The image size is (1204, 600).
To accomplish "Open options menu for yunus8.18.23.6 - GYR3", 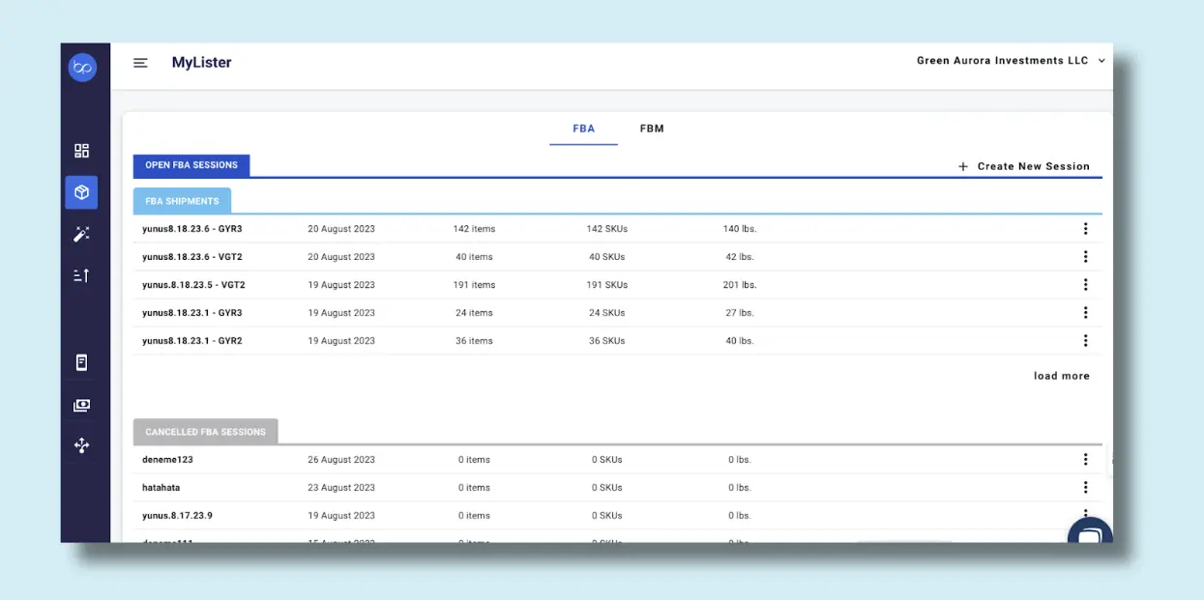I will coord(1085,229).
